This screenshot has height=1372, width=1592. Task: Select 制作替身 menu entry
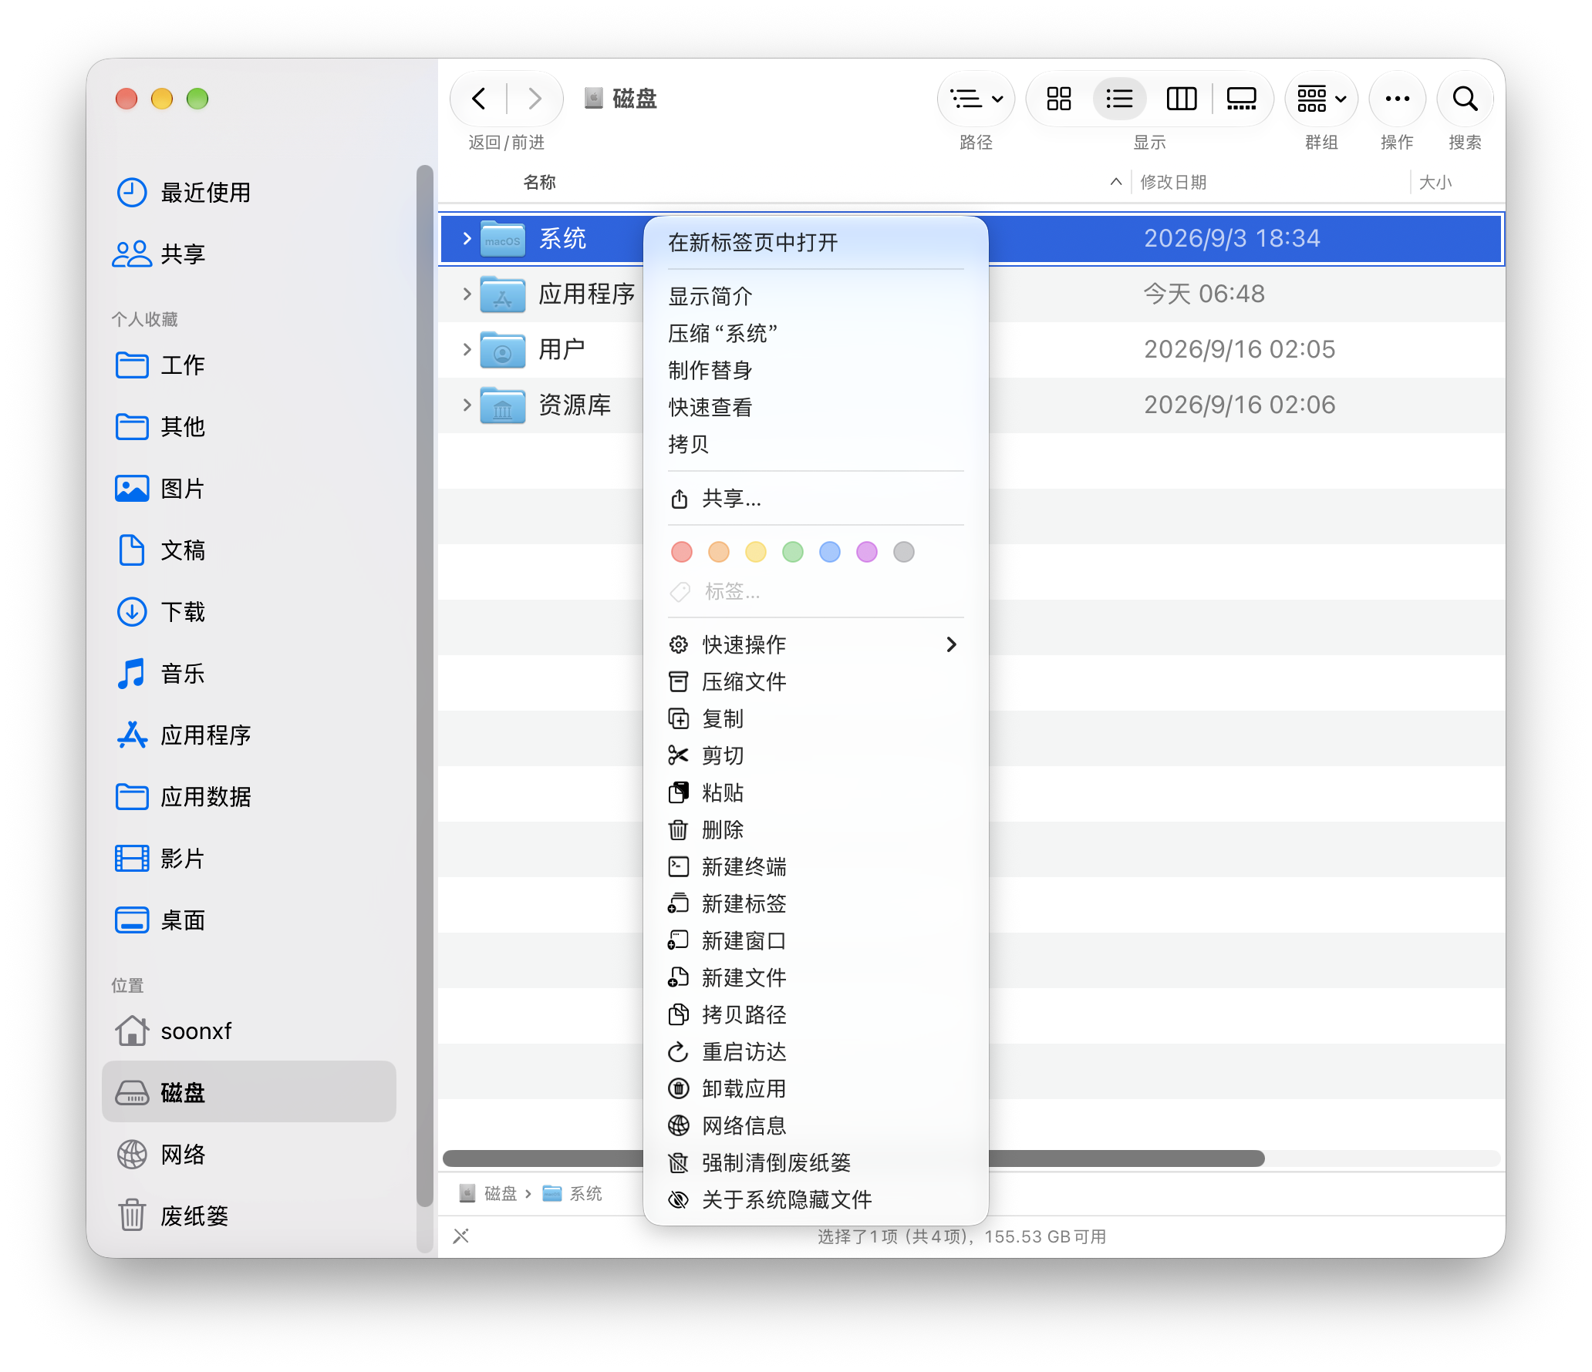click(x=815, y=371)
